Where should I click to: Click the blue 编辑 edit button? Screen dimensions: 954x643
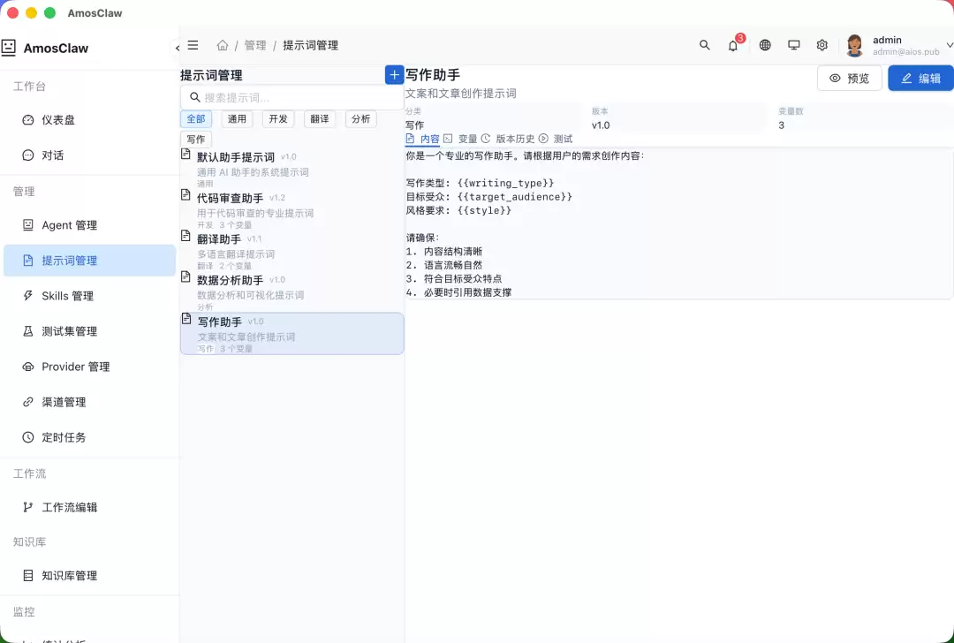point(921,78)
